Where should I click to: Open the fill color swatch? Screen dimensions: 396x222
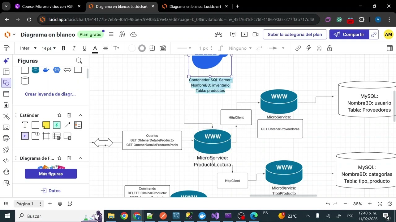(x=132, y=48)
